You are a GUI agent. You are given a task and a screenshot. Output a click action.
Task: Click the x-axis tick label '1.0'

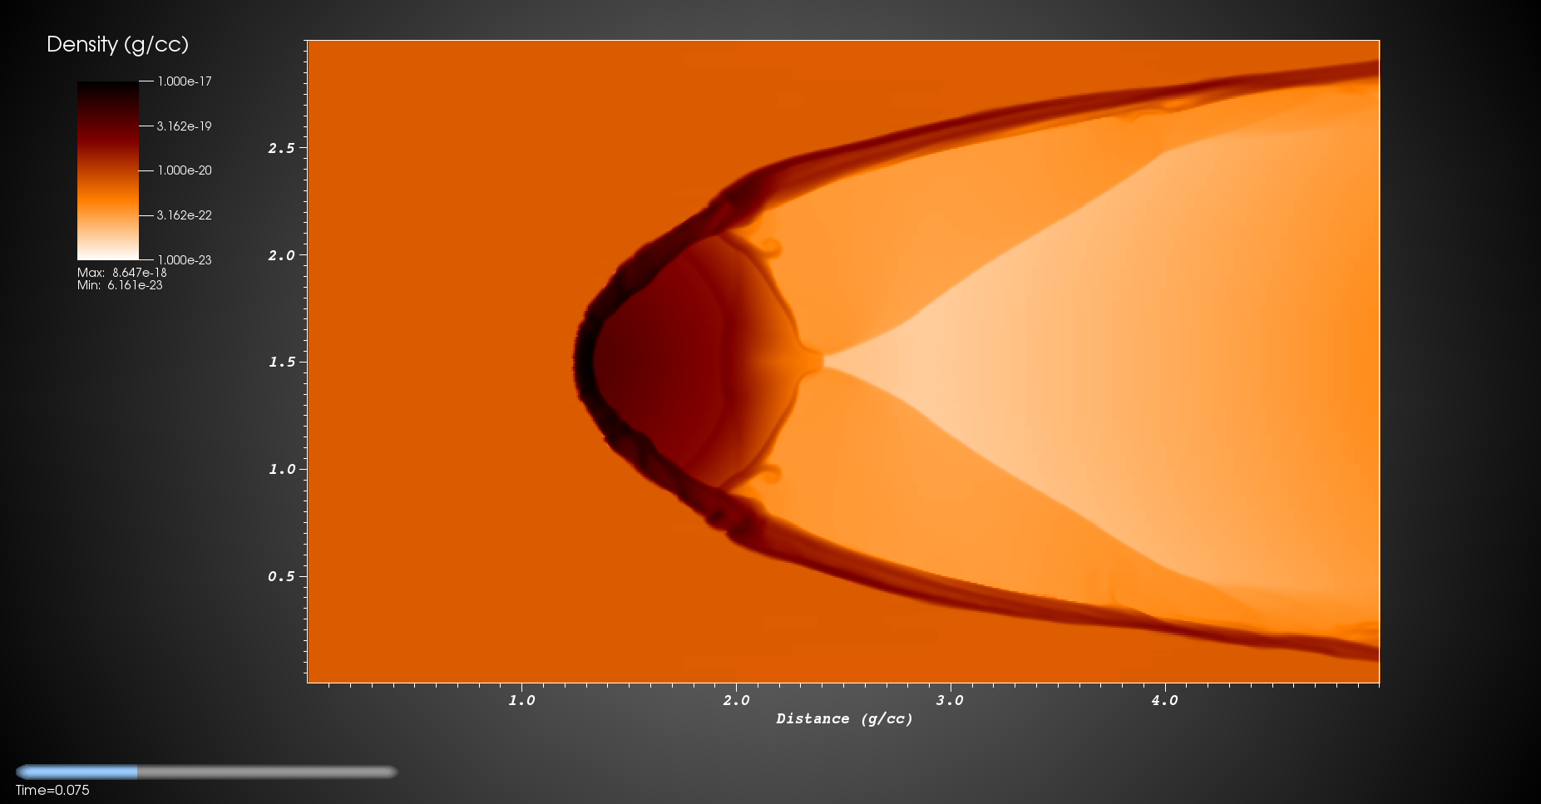pyautogui.click(x=521, y=700)
